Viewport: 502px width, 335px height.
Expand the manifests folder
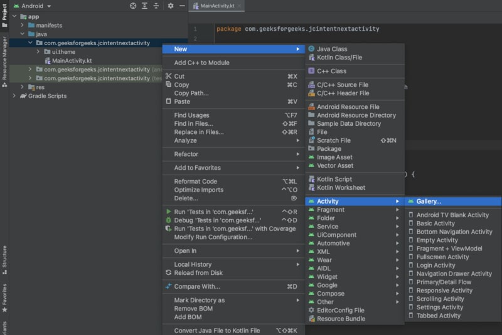[x=22, y=25]
